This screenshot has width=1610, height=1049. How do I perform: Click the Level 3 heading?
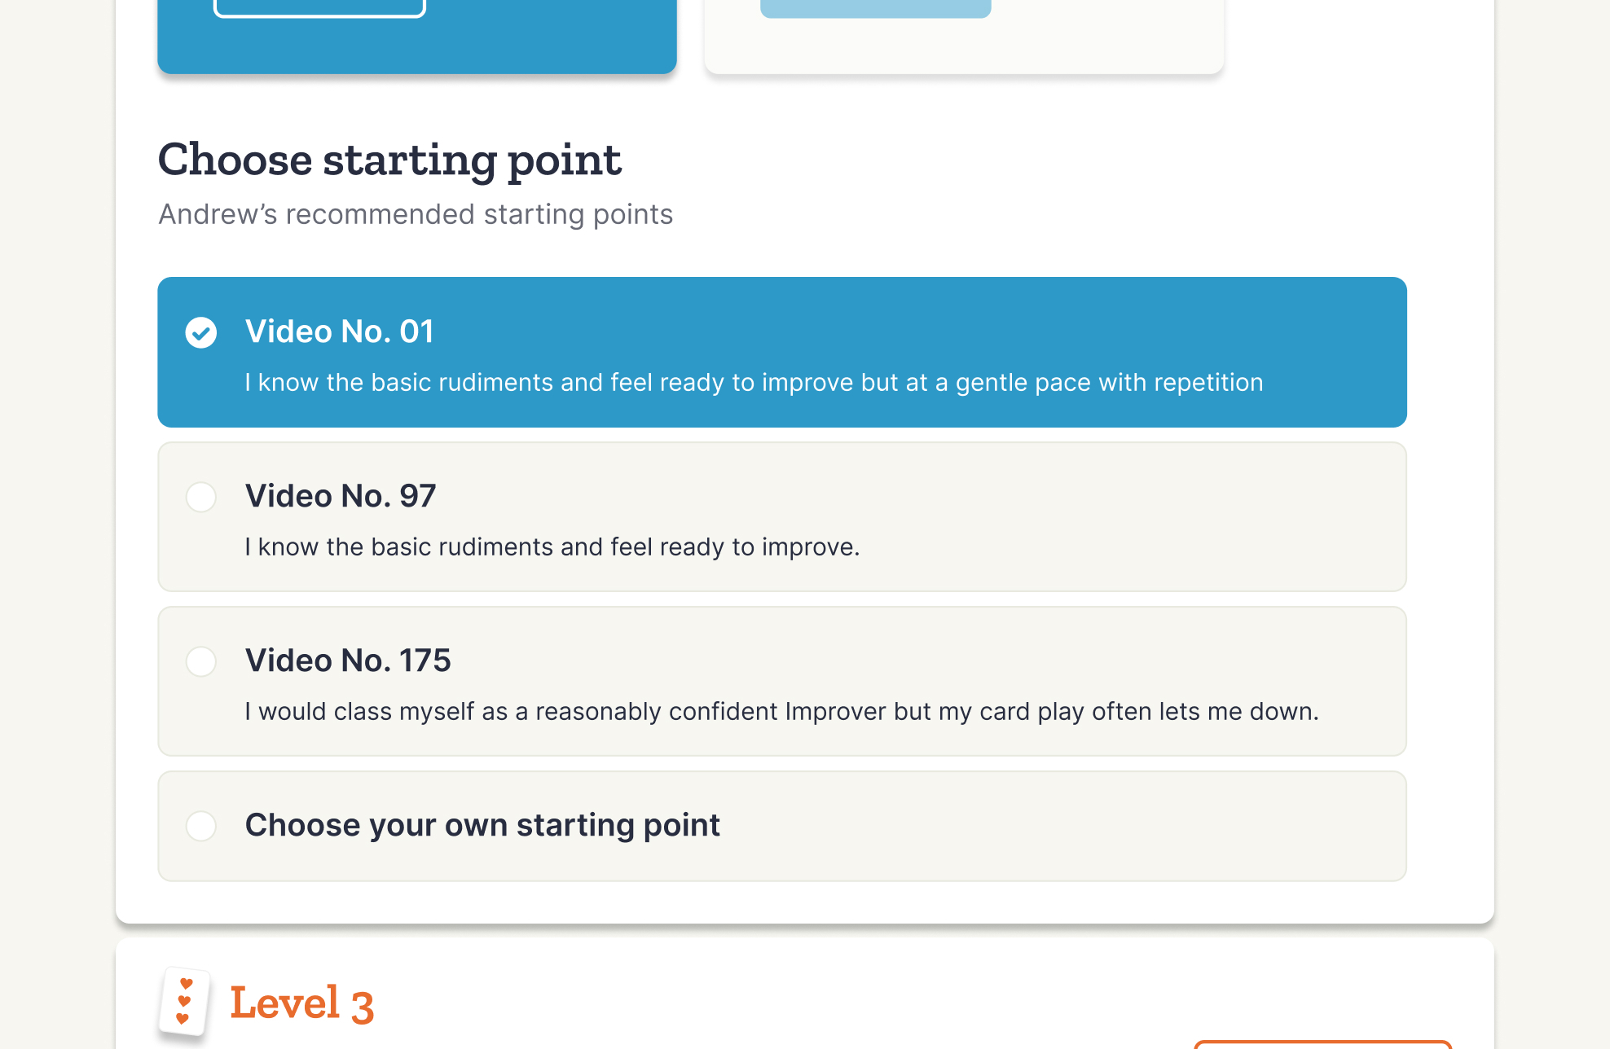[x=303, y=1003]
